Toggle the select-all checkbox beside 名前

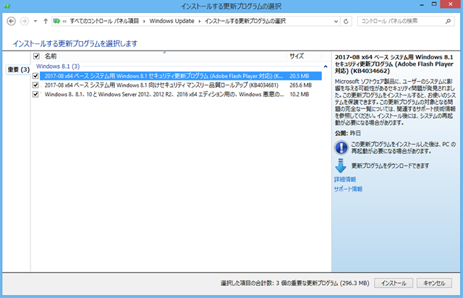(x=36, y=56)
